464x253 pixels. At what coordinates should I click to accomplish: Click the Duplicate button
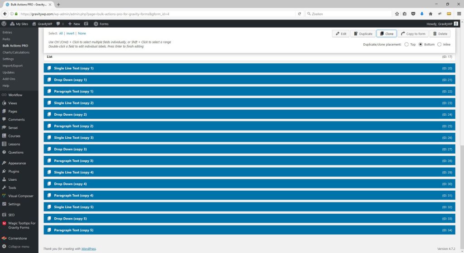[363, 33]
